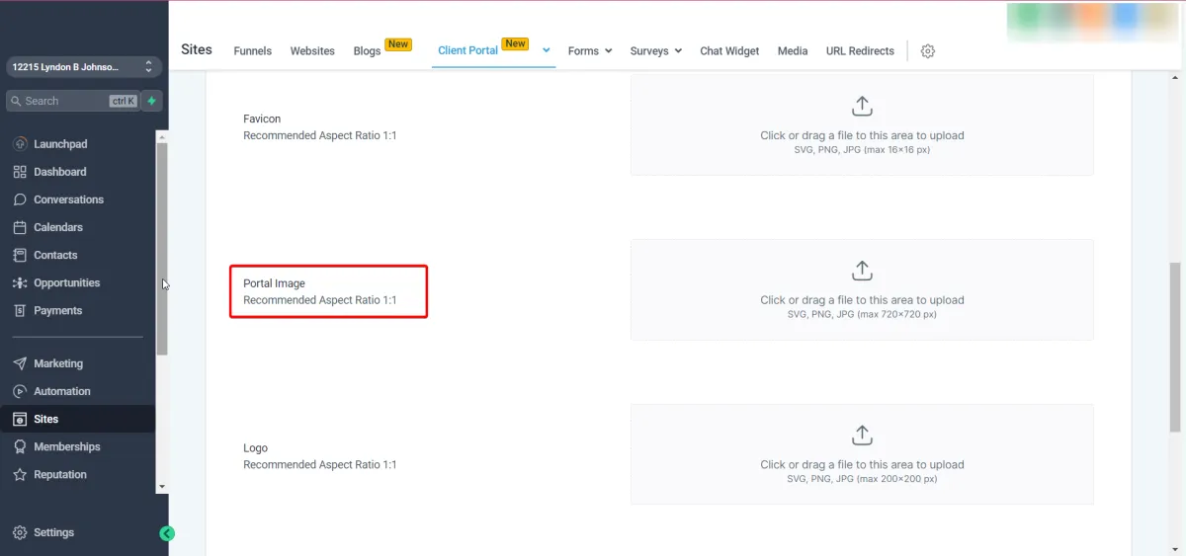Select the Client Portal tab

[x=467, y=50]
